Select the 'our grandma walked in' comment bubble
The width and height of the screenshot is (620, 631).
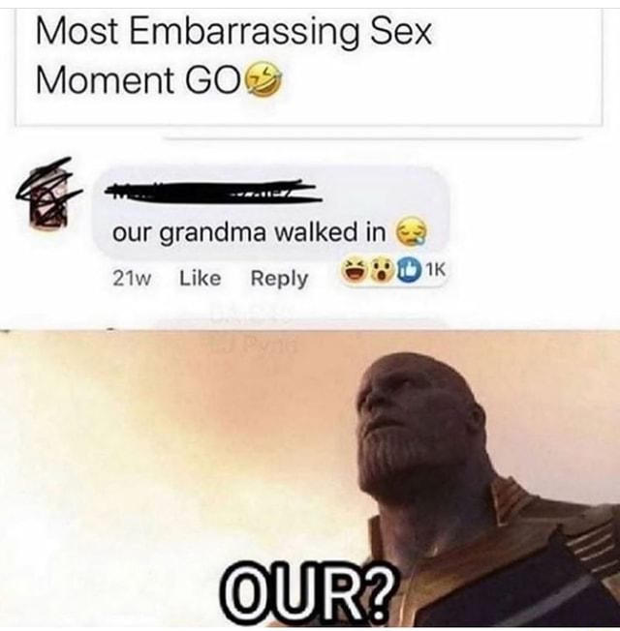(x=270, y=213)
